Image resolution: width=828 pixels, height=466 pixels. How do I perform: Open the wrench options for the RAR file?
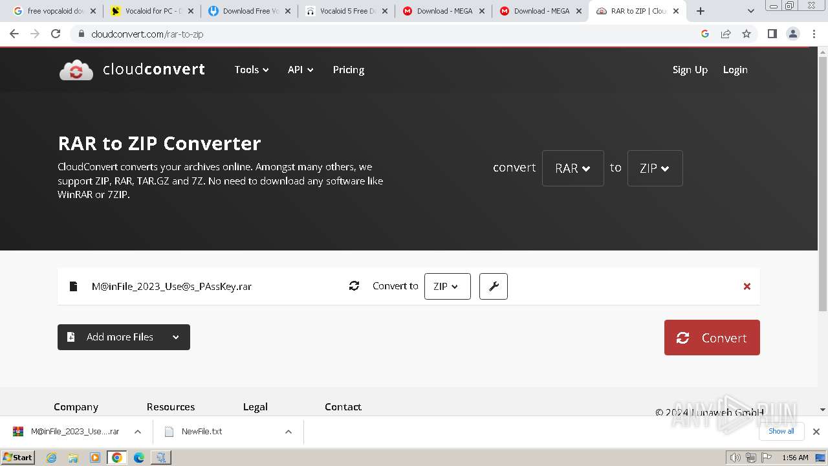pos(494,286)
